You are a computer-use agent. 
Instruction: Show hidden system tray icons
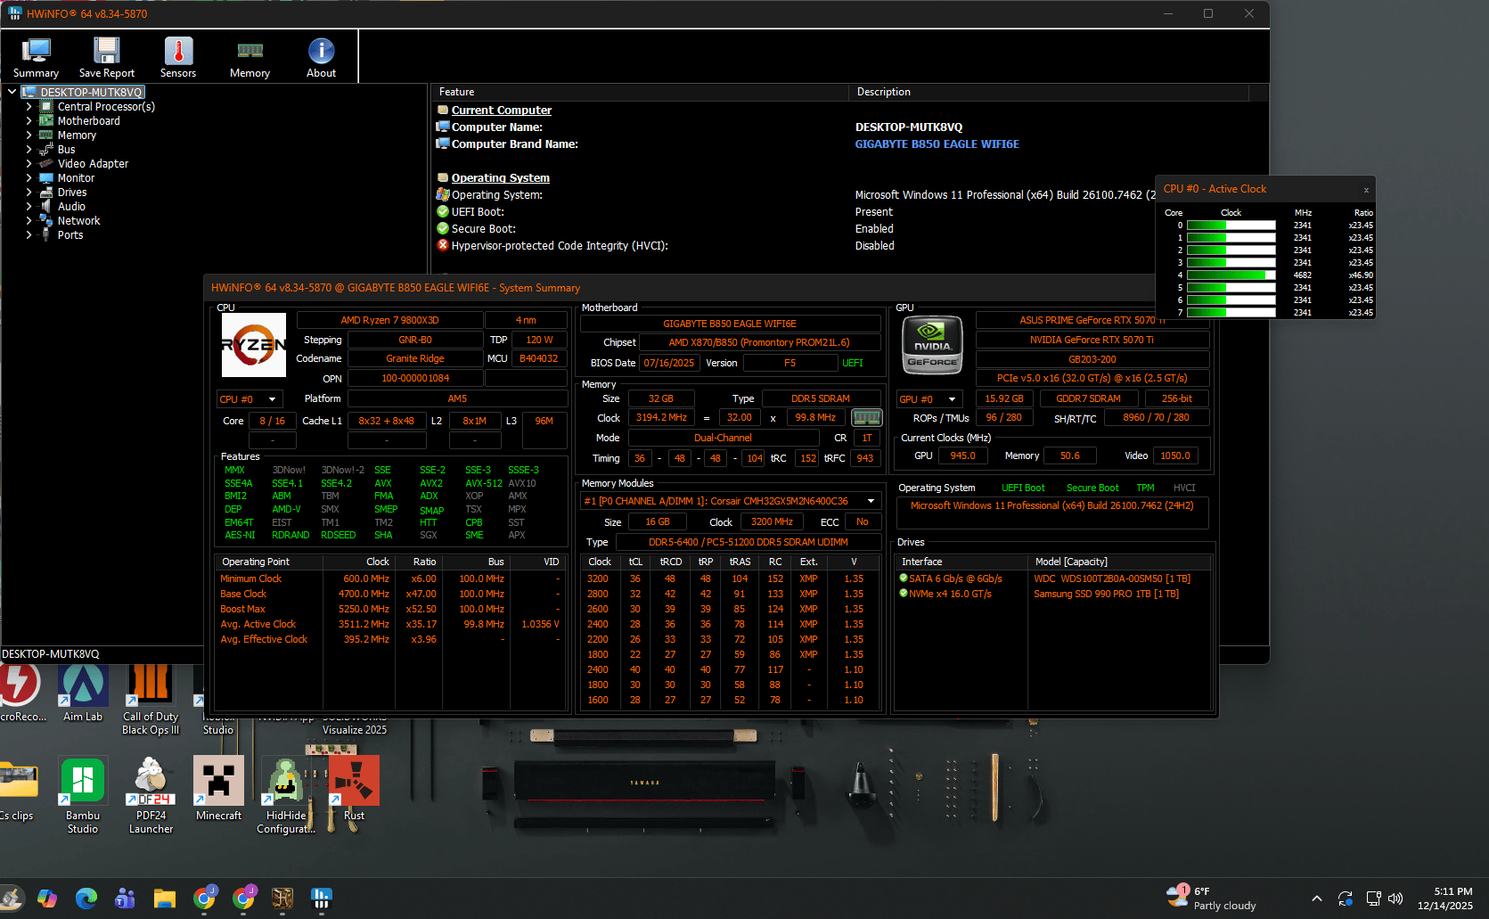[1316, 898]
